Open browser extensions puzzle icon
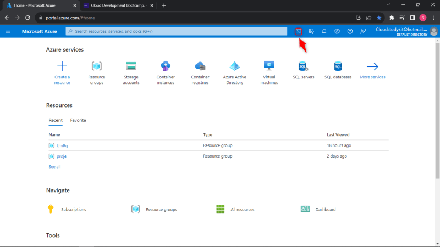This screenshot has width=440, height=247. coord(392,18)
